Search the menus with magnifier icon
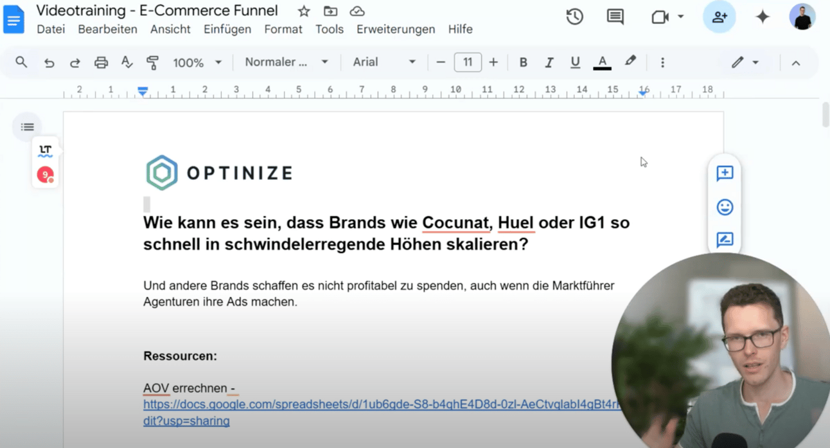This screenshot has height=448, width=830. point(21,62)
